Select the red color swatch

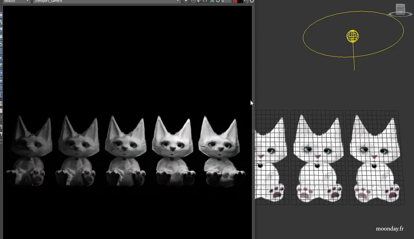pos(235,1)
